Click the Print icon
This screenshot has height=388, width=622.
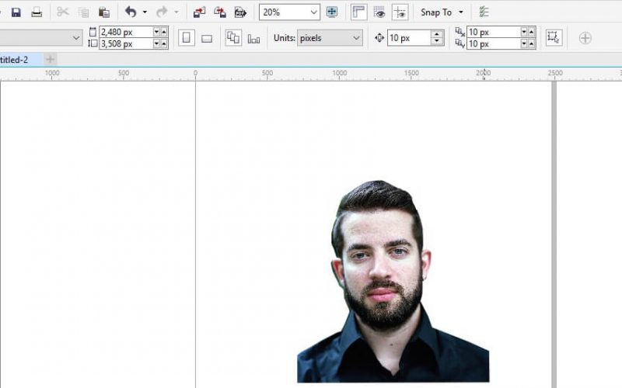(x=37, y=12)
